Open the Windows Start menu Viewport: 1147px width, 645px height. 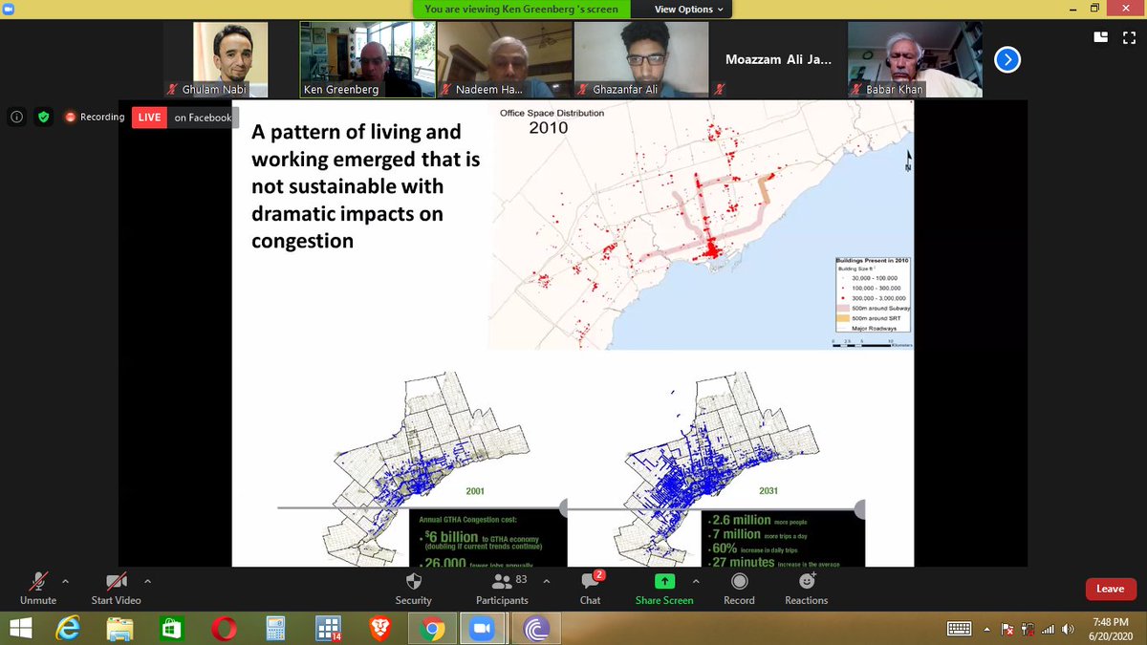point(20,628)
